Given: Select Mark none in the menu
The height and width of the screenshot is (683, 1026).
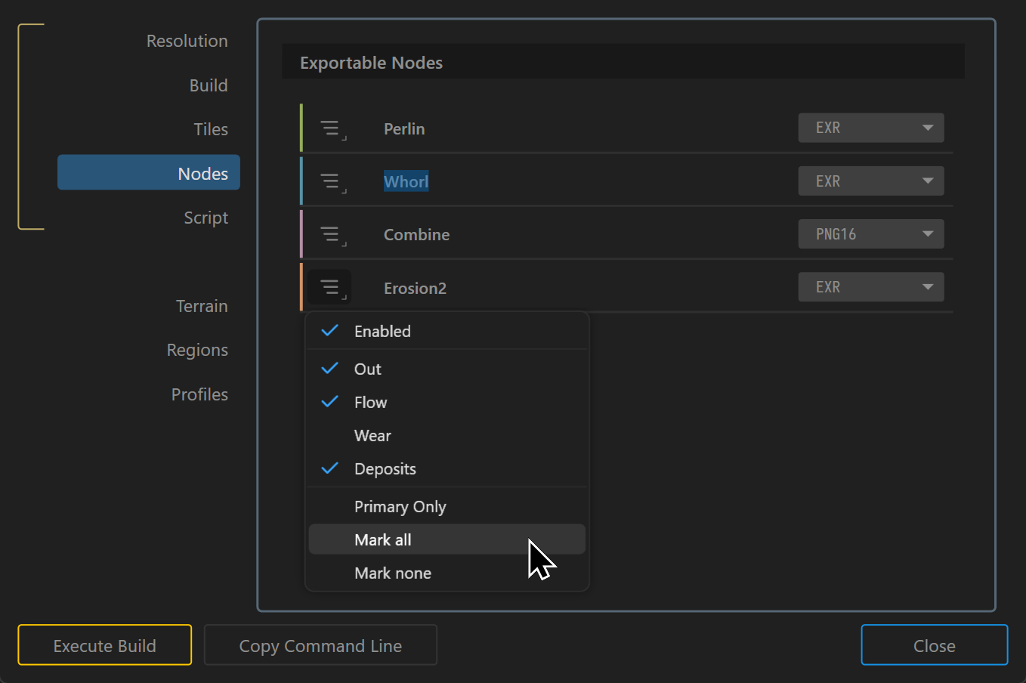Looking at the screenshot, I should [392, 573].
